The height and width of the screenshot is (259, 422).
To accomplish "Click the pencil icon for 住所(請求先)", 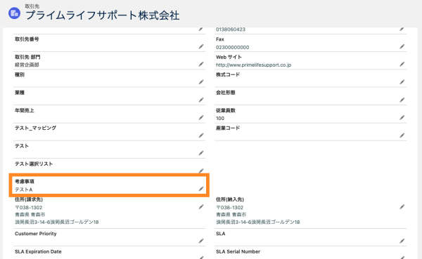I will 201,207.
